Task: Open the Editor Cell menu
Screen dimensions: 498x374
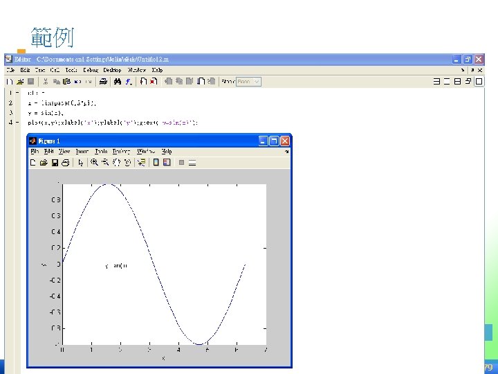Action: [x=55, y=70]
